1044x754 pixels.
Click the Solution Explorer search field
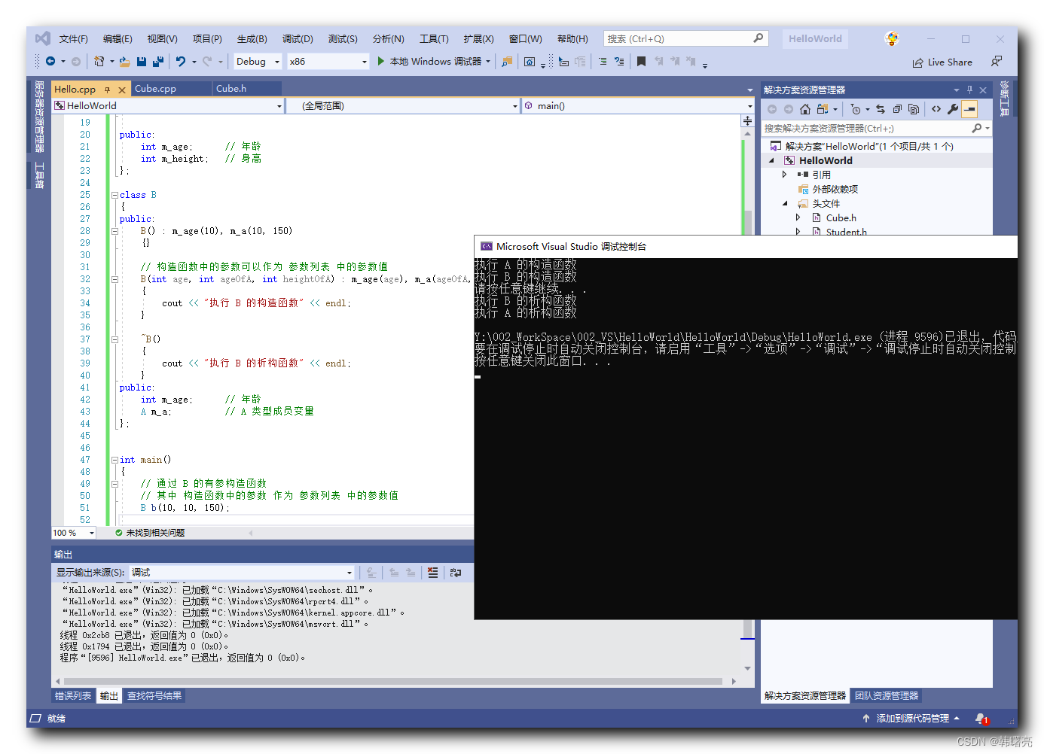(x=876, y=129)
